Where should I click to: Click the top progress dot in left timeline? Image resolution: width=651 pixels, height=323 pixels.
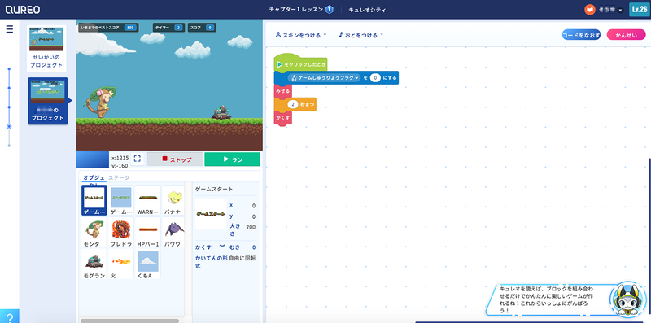9,69
